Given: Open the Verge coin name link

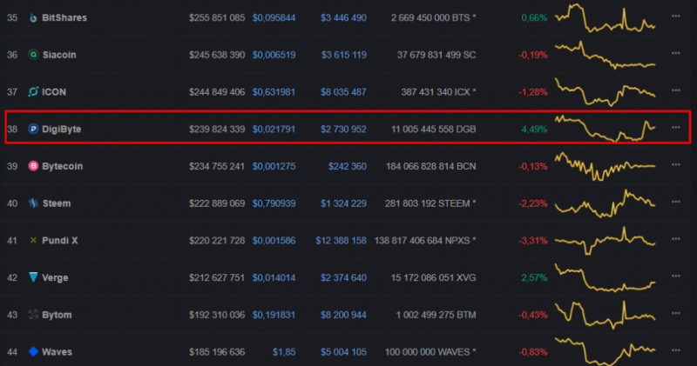Looking at the screenshot, I should pyautogui.click(x=55, y=277).
